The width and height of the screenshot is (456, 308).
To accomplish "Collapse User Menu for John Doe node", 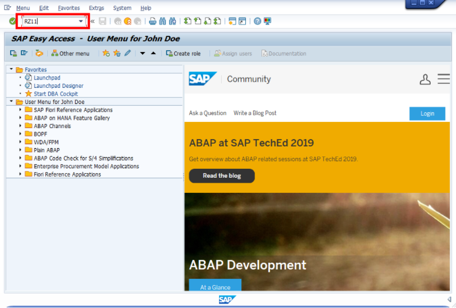I will pos(11,101).
